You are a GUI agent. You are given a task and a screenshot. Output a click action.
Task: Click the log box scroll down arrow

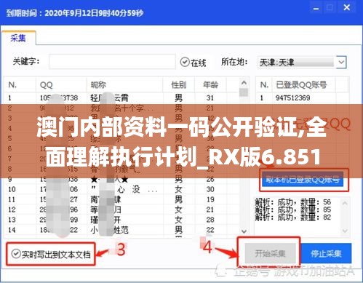click(x=345, y=230)
